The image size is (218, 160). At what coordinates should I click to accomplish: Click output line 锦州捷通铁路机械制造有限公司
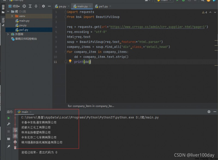click(42, 142)
